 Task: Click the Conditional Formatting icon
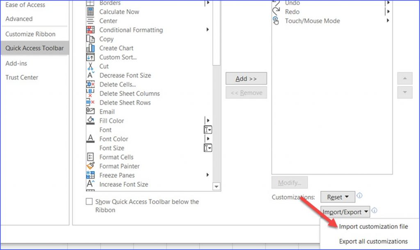click(x=91, y=30)
